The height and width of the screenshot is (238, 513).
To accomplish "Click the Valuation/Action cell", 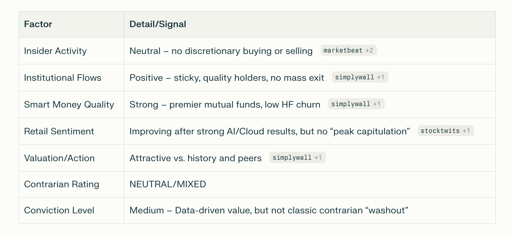I will pos(59,158).
